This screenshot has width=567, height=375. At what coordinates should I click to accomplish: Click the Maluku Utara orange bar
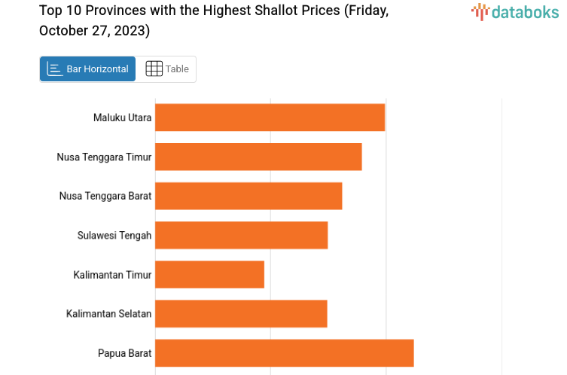[x=270, y=117]
